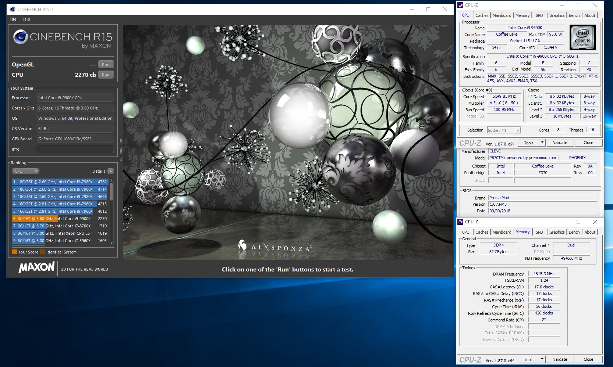The image size is (613, 367).
Task: Select ranking row 2 with score 4714
Action: pos(60,189)
